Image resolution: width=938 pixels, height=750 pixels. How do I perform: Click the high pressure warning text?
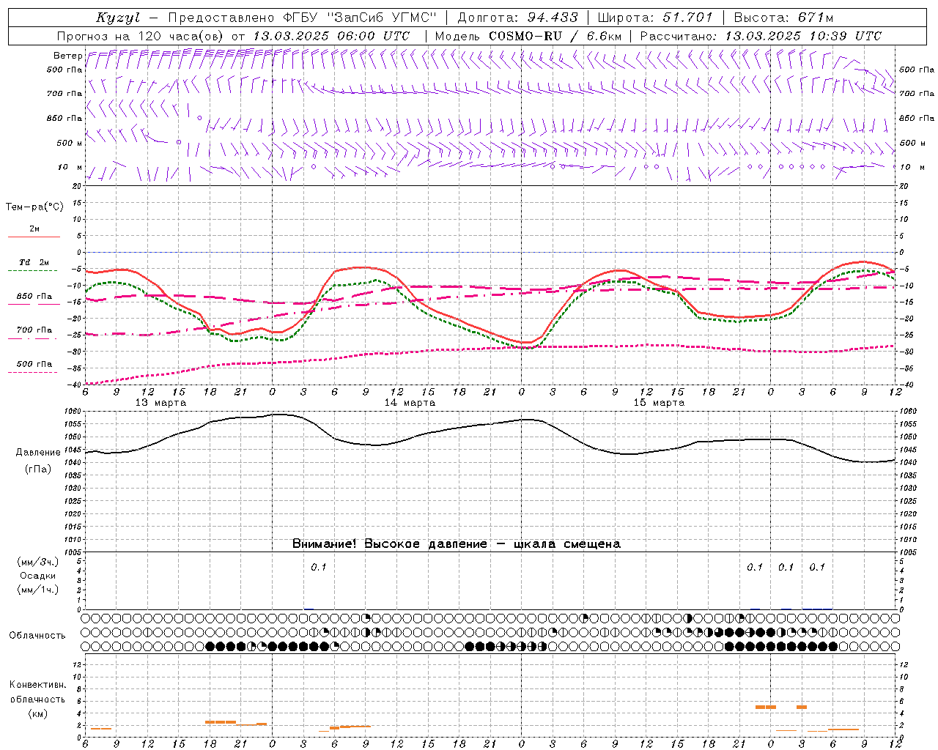click(456, 543)
